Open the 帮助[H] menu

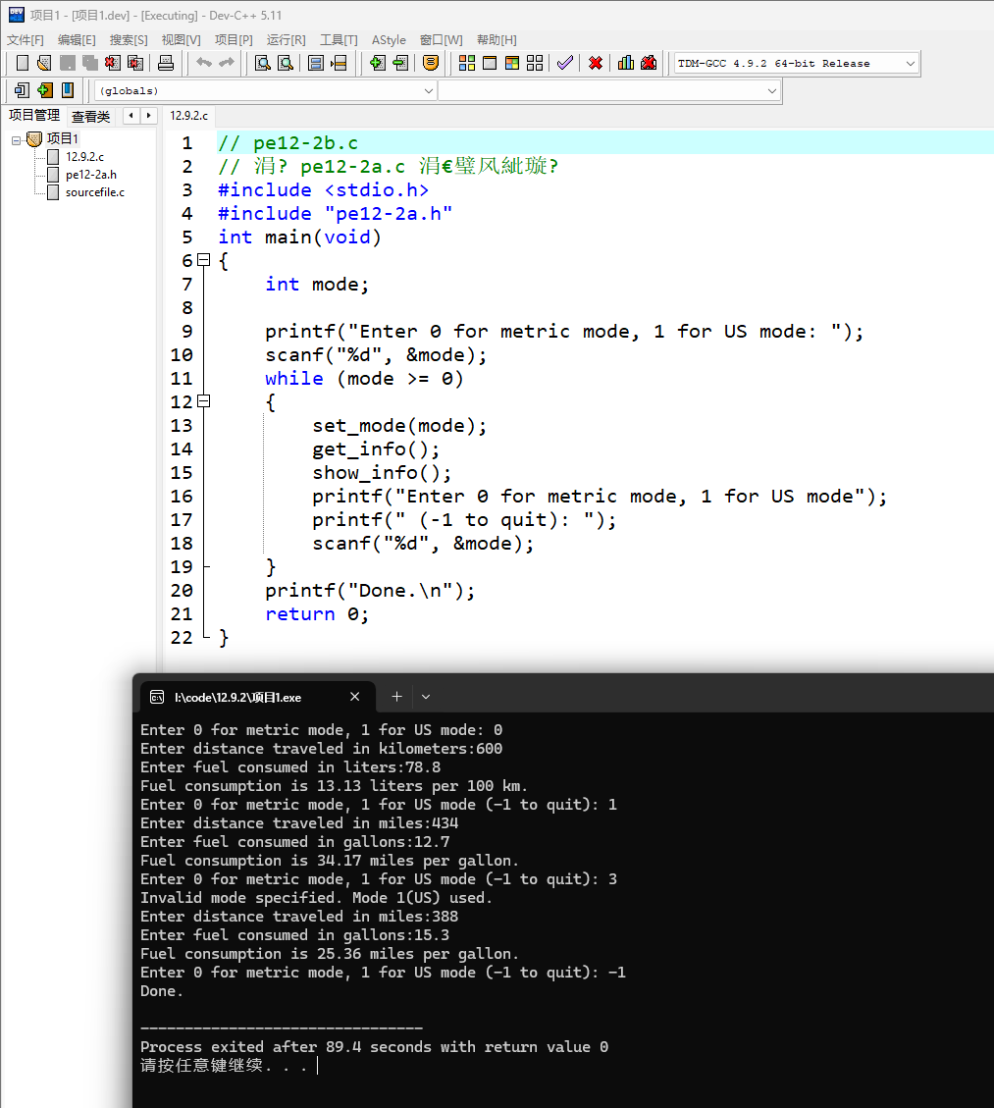tap(497, 39)
